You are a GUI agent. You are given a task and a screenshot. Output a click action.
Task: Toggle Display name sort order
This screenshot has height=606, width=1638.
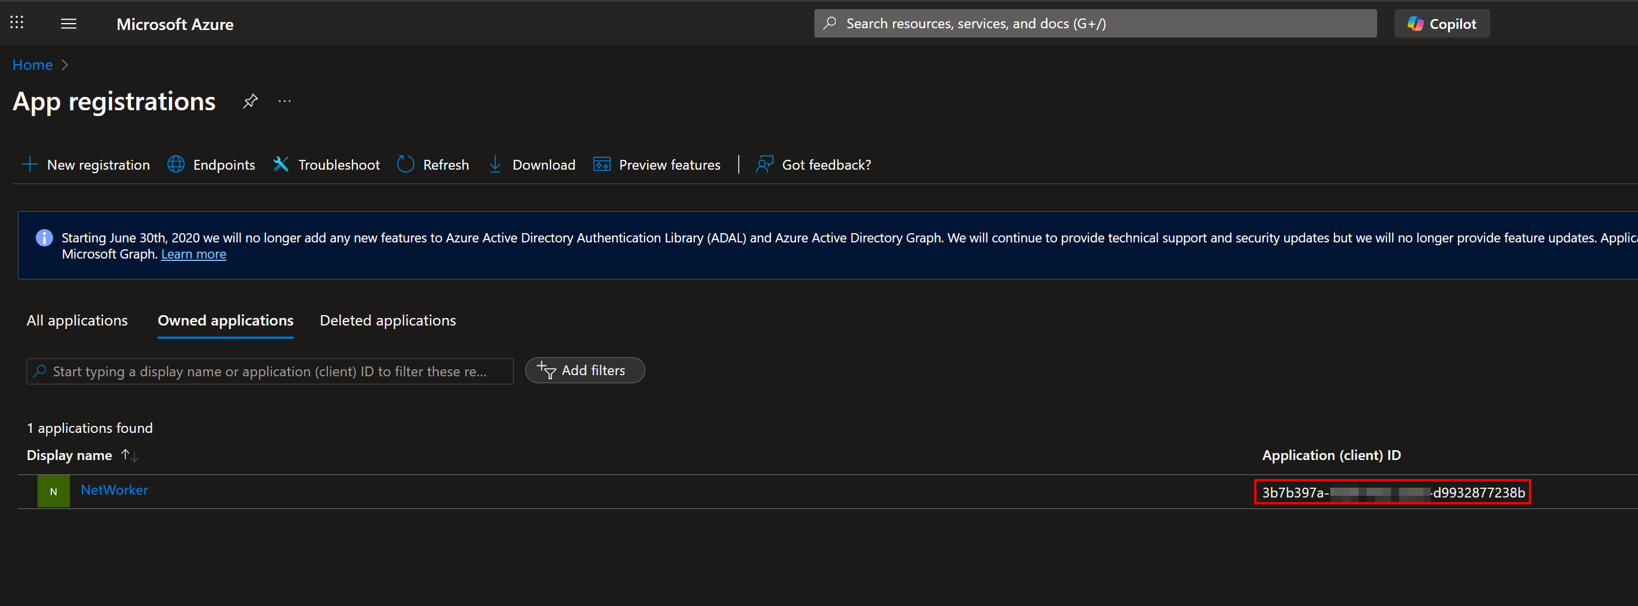129,455
